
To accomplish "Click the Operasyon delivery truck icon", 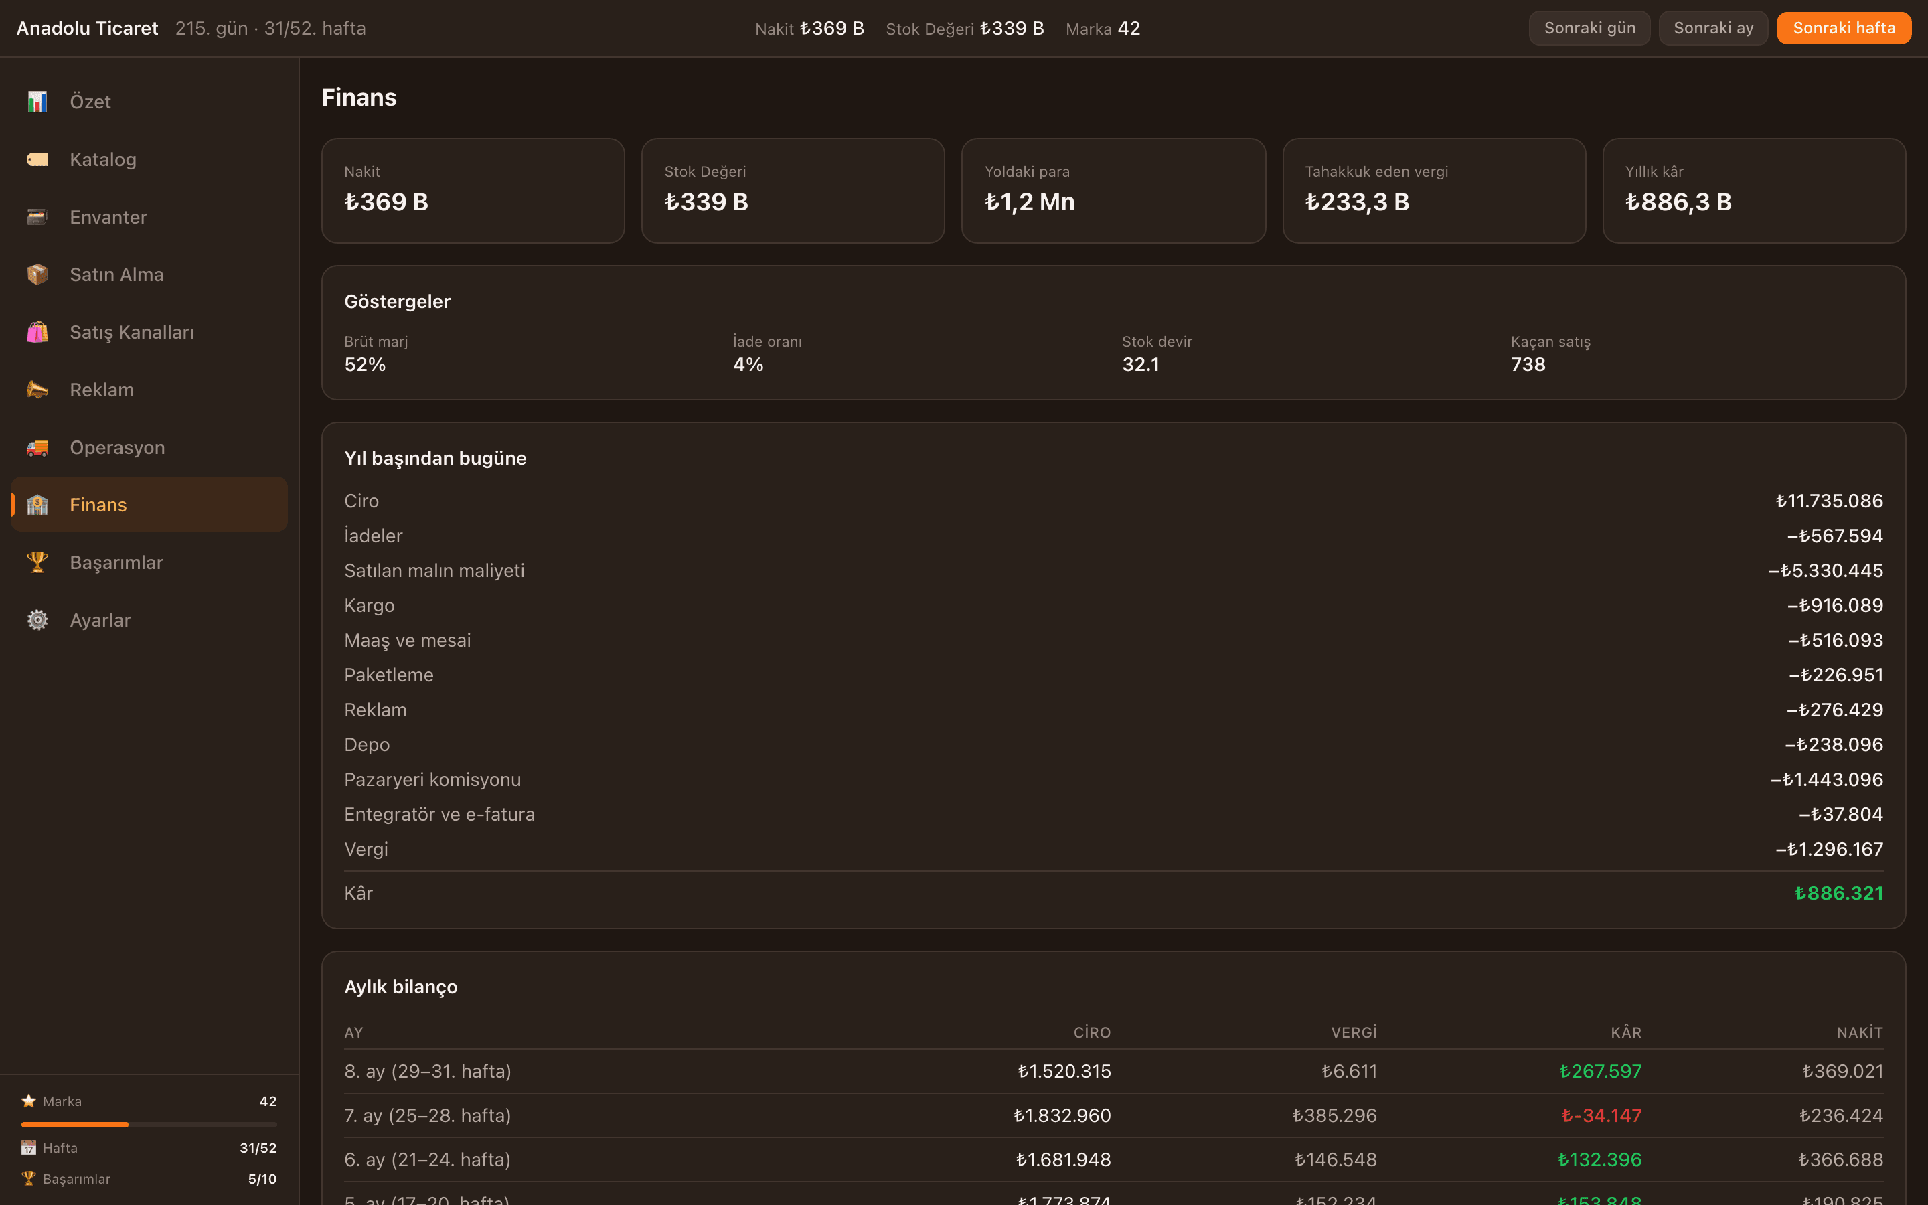I will (x=37, y=447).
